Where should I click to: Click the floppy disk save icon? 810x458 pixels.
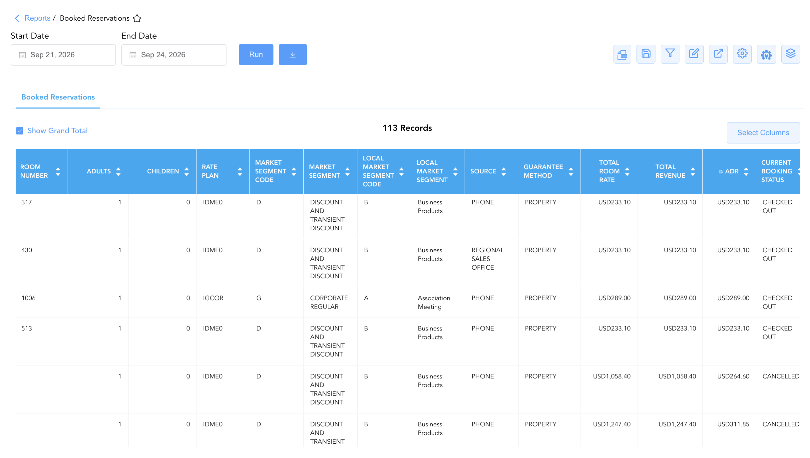coord(646,54)
